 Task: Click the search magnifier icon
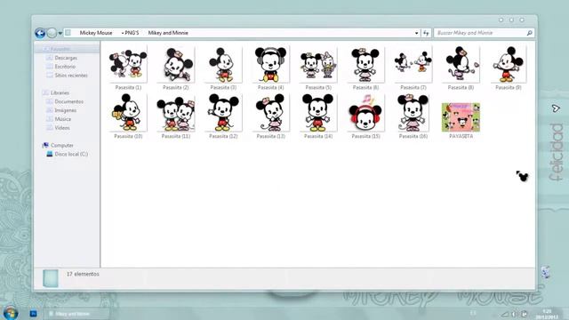pyautogui.click(x=530, y=33)
